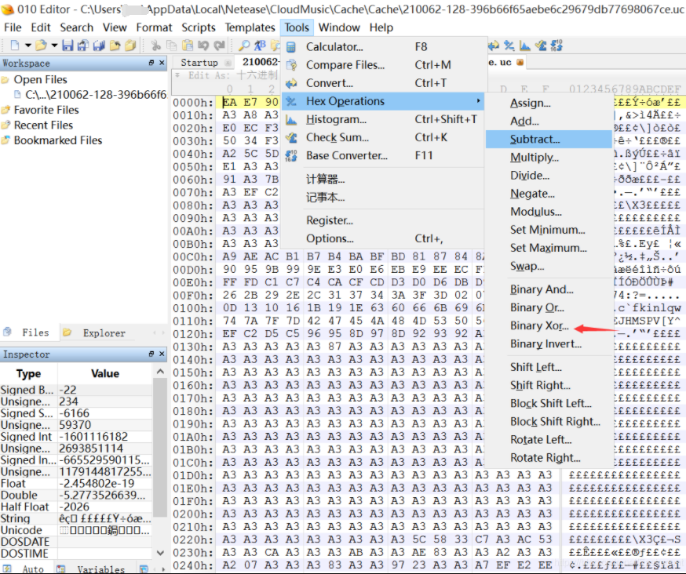
Task: Select the Bookmarked Files tree node
Action: click(58, 140)
